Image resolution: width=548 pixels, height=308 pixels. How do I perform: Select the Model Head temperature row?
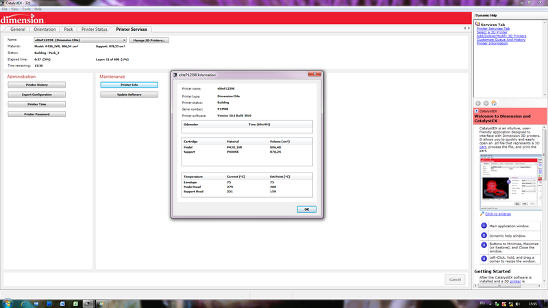[x=247, y=187]
